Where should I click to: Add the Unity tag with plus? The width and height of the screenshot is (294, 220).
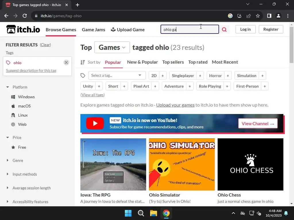(99, 86)
